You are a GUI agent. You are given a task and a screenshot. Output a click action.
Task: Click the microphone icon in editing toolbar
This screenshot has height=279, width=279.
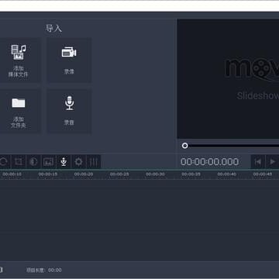64,162
